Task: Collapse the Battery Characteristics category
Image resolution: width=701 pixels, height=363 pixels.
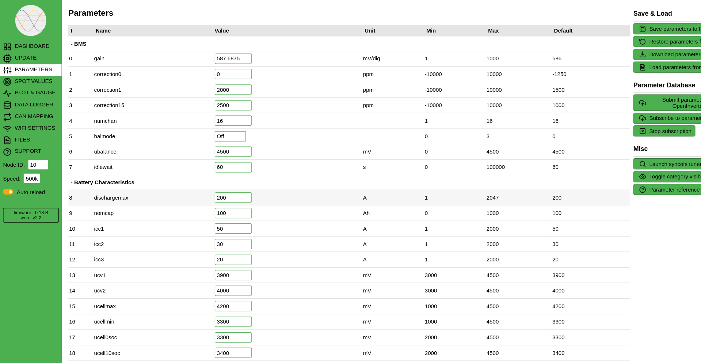Action: click(102, 182)
